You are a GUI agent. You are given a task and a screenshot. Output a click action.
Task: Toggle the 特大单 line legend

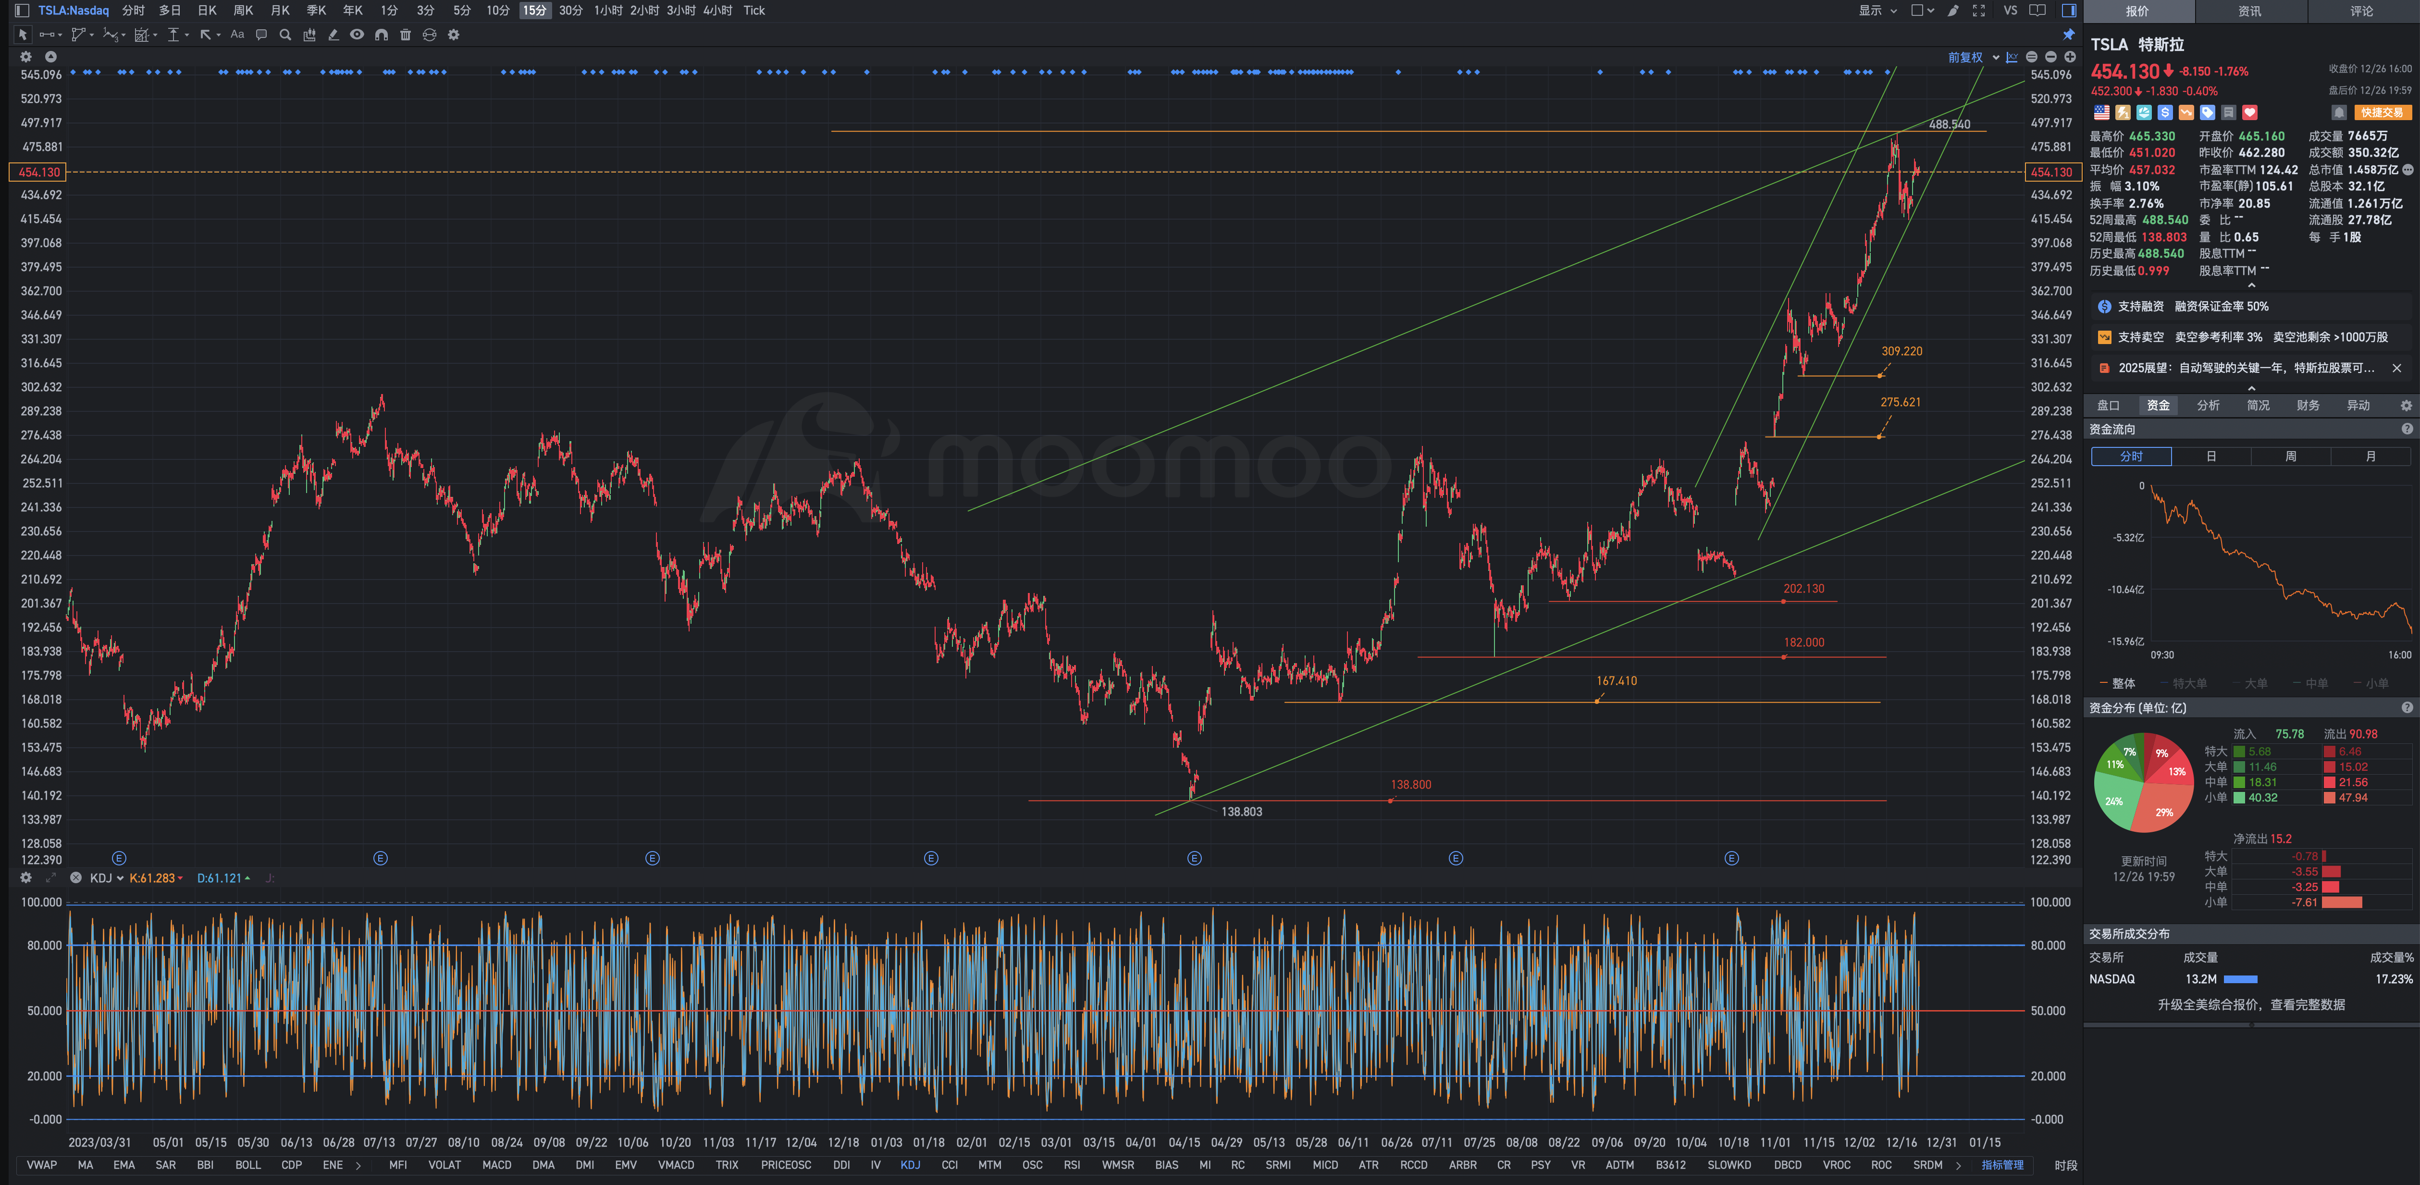point(2183,683)
